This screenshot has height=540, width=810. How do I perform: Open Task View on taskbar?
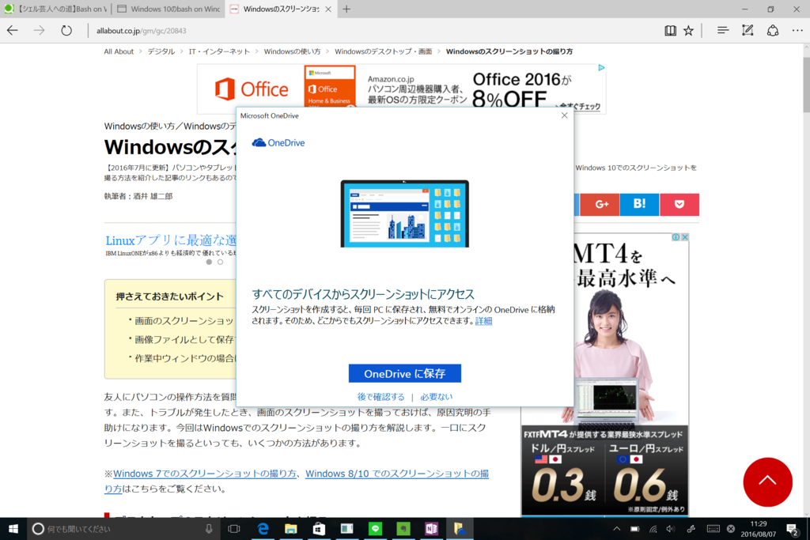pos(234,529)
